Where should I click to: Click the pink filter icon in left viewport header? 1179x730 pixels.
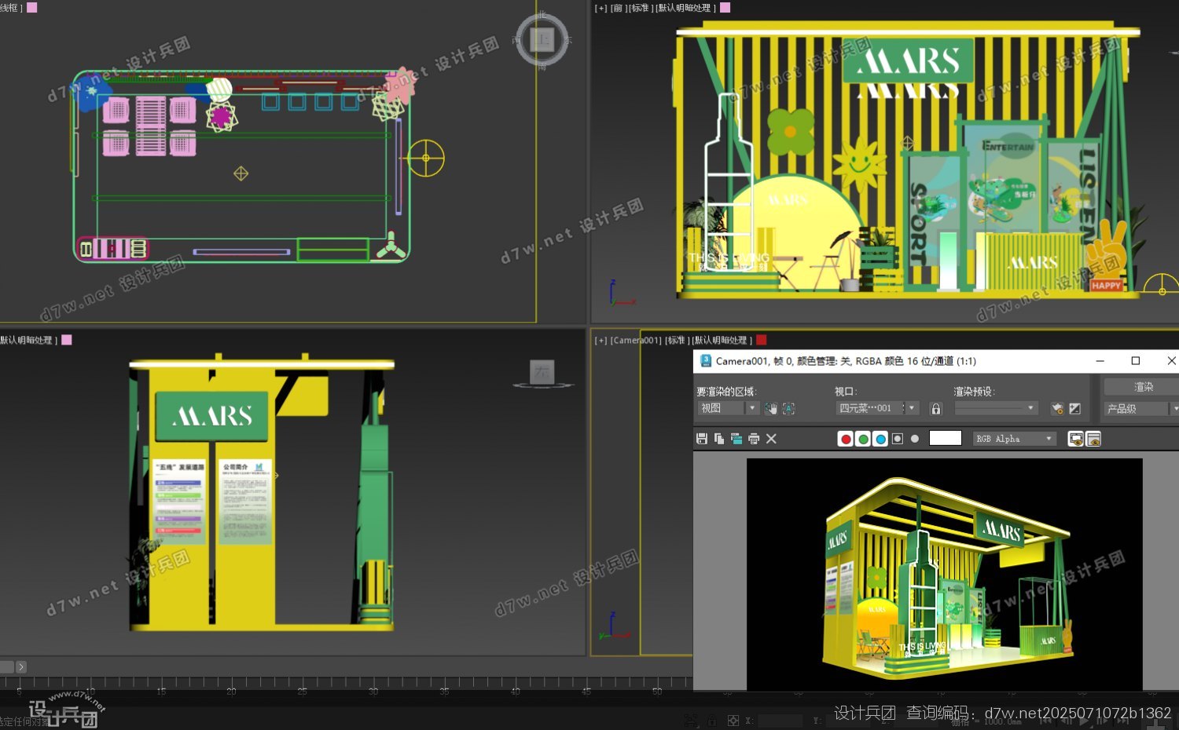[x=67, y=340]
